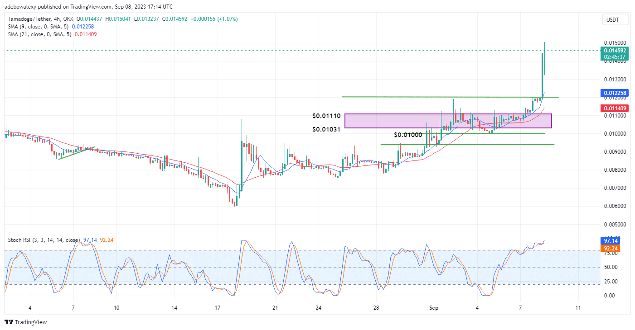Click the 50.00 Stoch RSI axis label
Viewport: 635px width, 330px height.
coord(610,267)
